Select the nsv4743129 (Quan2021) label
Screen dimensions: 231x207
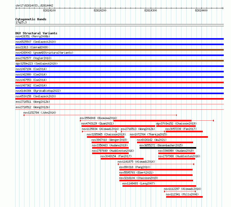(98, 123)
